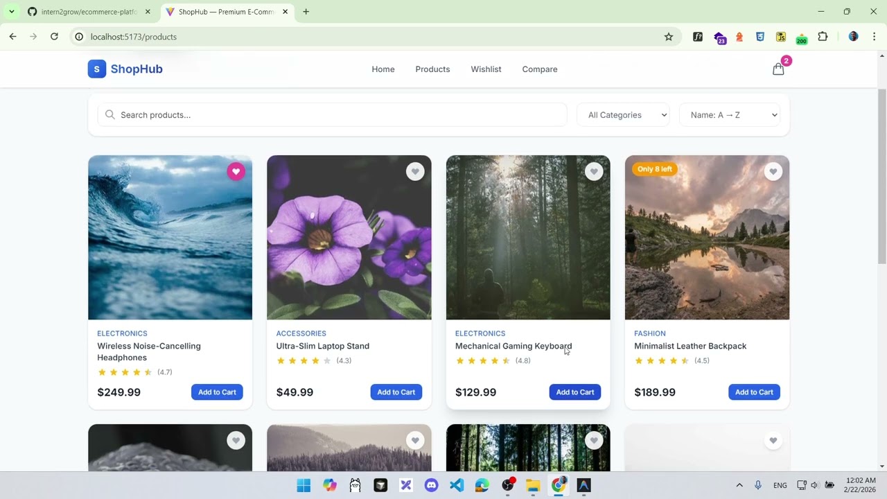Open the Chrome profile avatar
887x499 pixels.
click(853, 37)
